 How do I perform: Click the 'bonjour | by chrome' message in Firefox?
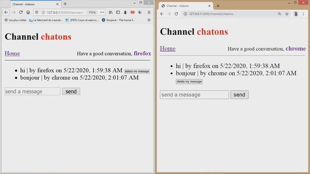click(79, 77)
